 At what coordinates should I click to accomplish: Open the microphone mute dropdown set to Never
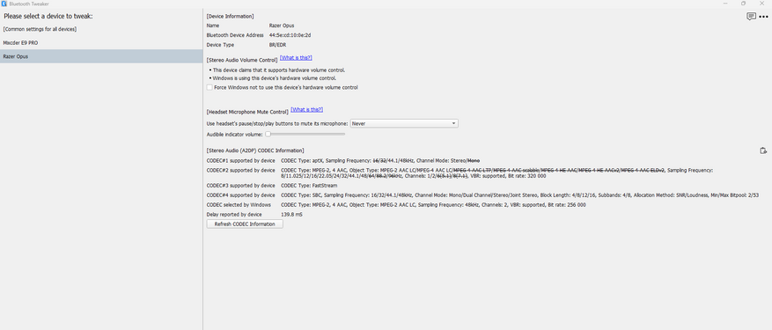click(404, 123)
